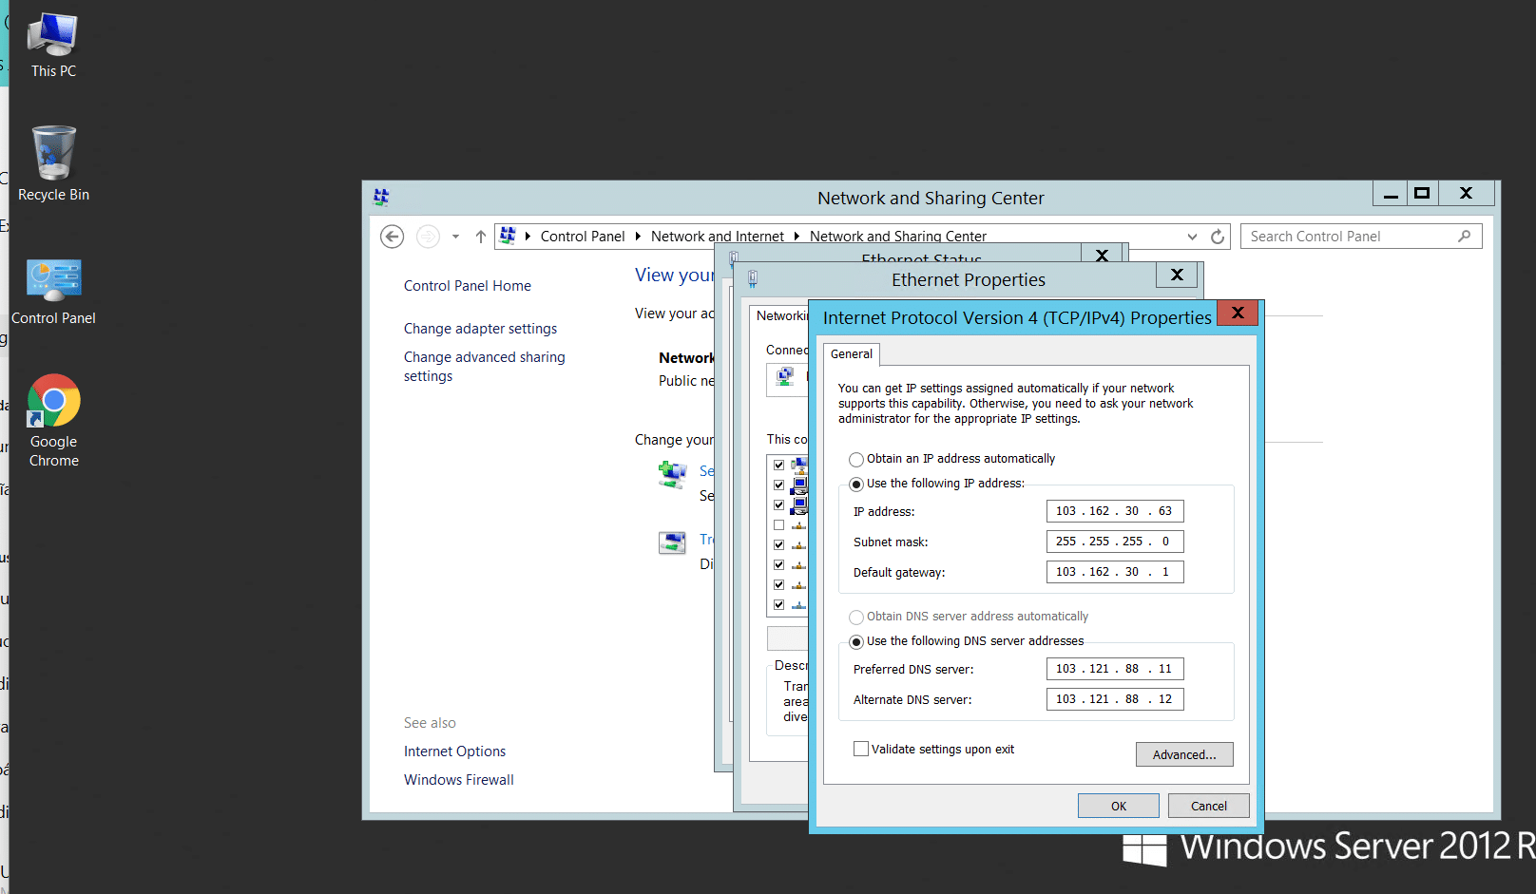Toggle first checkbox in Ethernet items list

pyautogui.click(x=778, y=465)
